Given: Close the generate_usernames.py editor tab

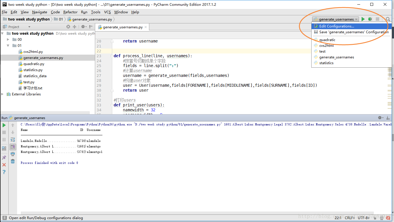Looking at the screenshot, I should (146, 27).
